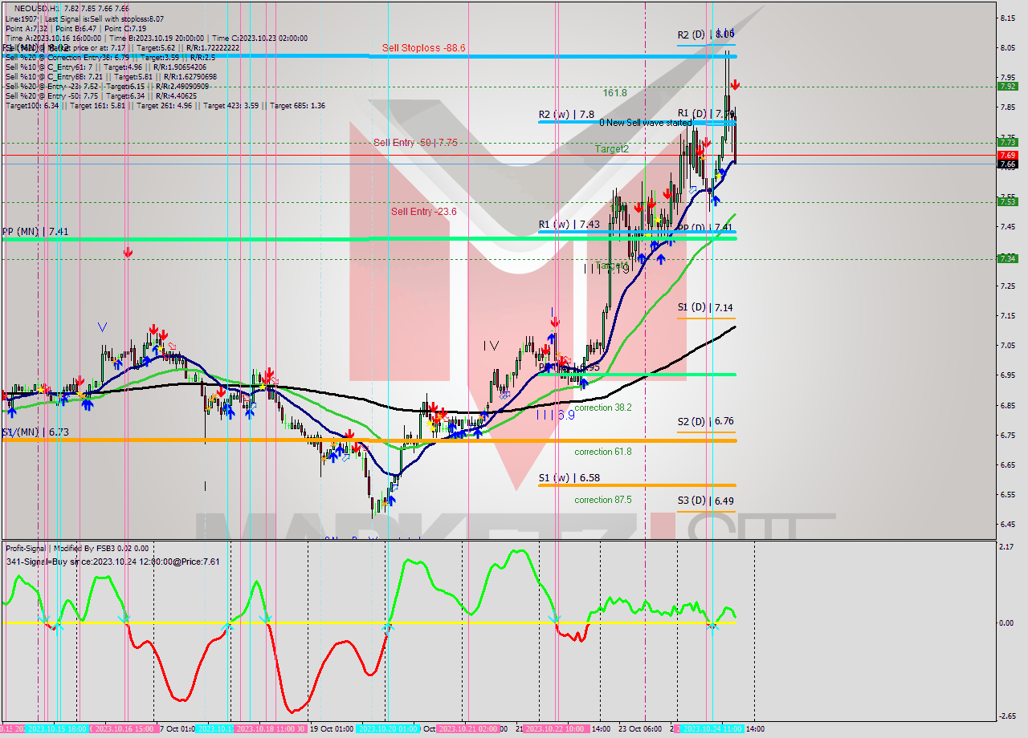Select the '23 Oct 06:00' time axis label
Screen dimensions: 1028x738
(639, 729)
